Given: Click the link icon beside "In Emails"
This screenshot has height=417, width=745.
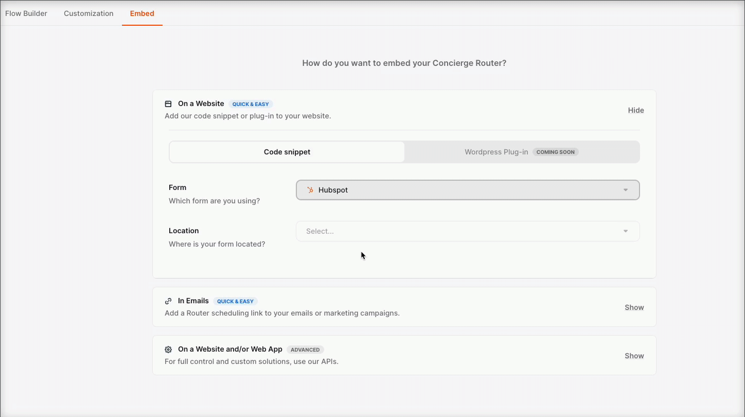Looking at the screenshot, I should click(168, 301).
